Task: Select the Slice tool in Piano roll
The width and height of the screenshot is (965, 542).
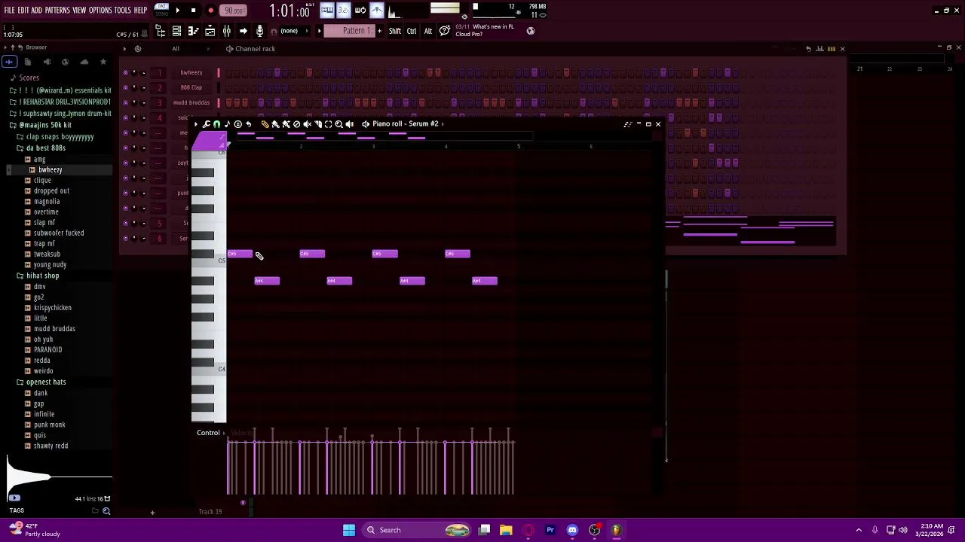Action: pyautogui.click(x=317, y=124)
